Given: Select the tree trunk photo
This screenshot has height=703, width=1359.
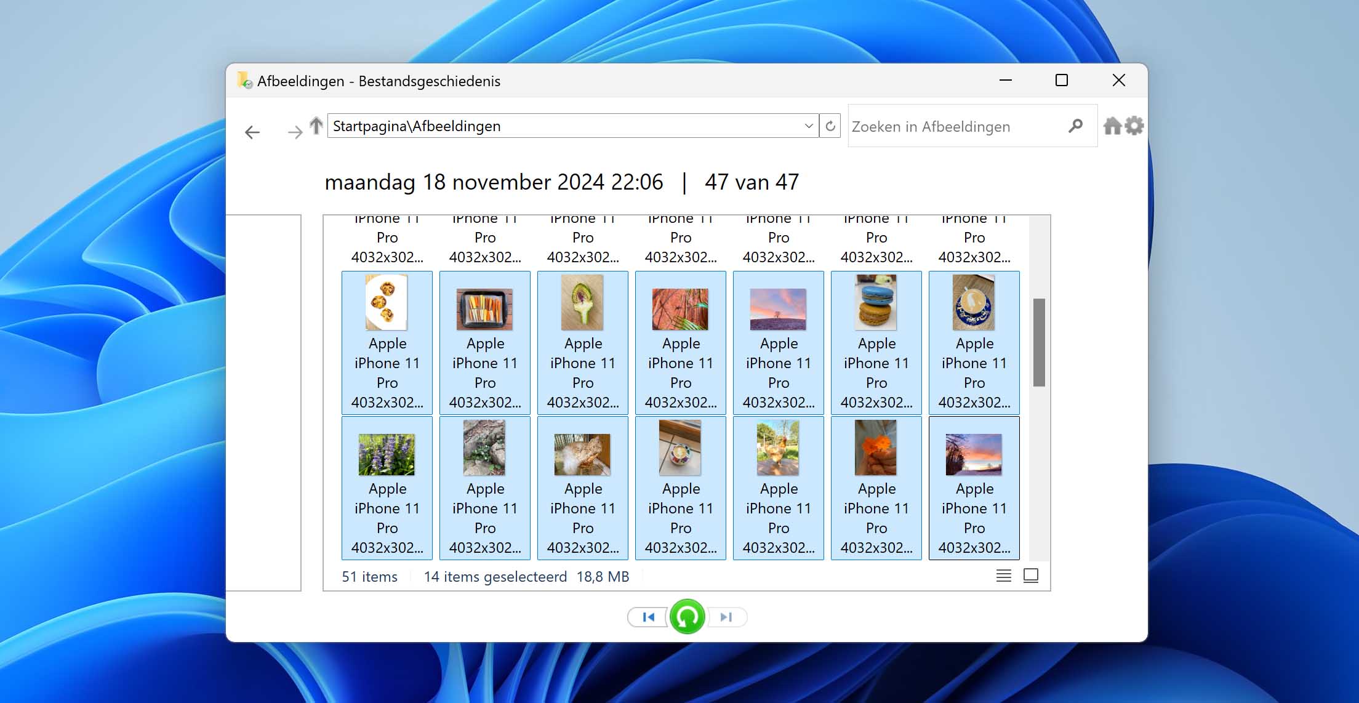Looking at the screenshot, I should pos(484,448).
